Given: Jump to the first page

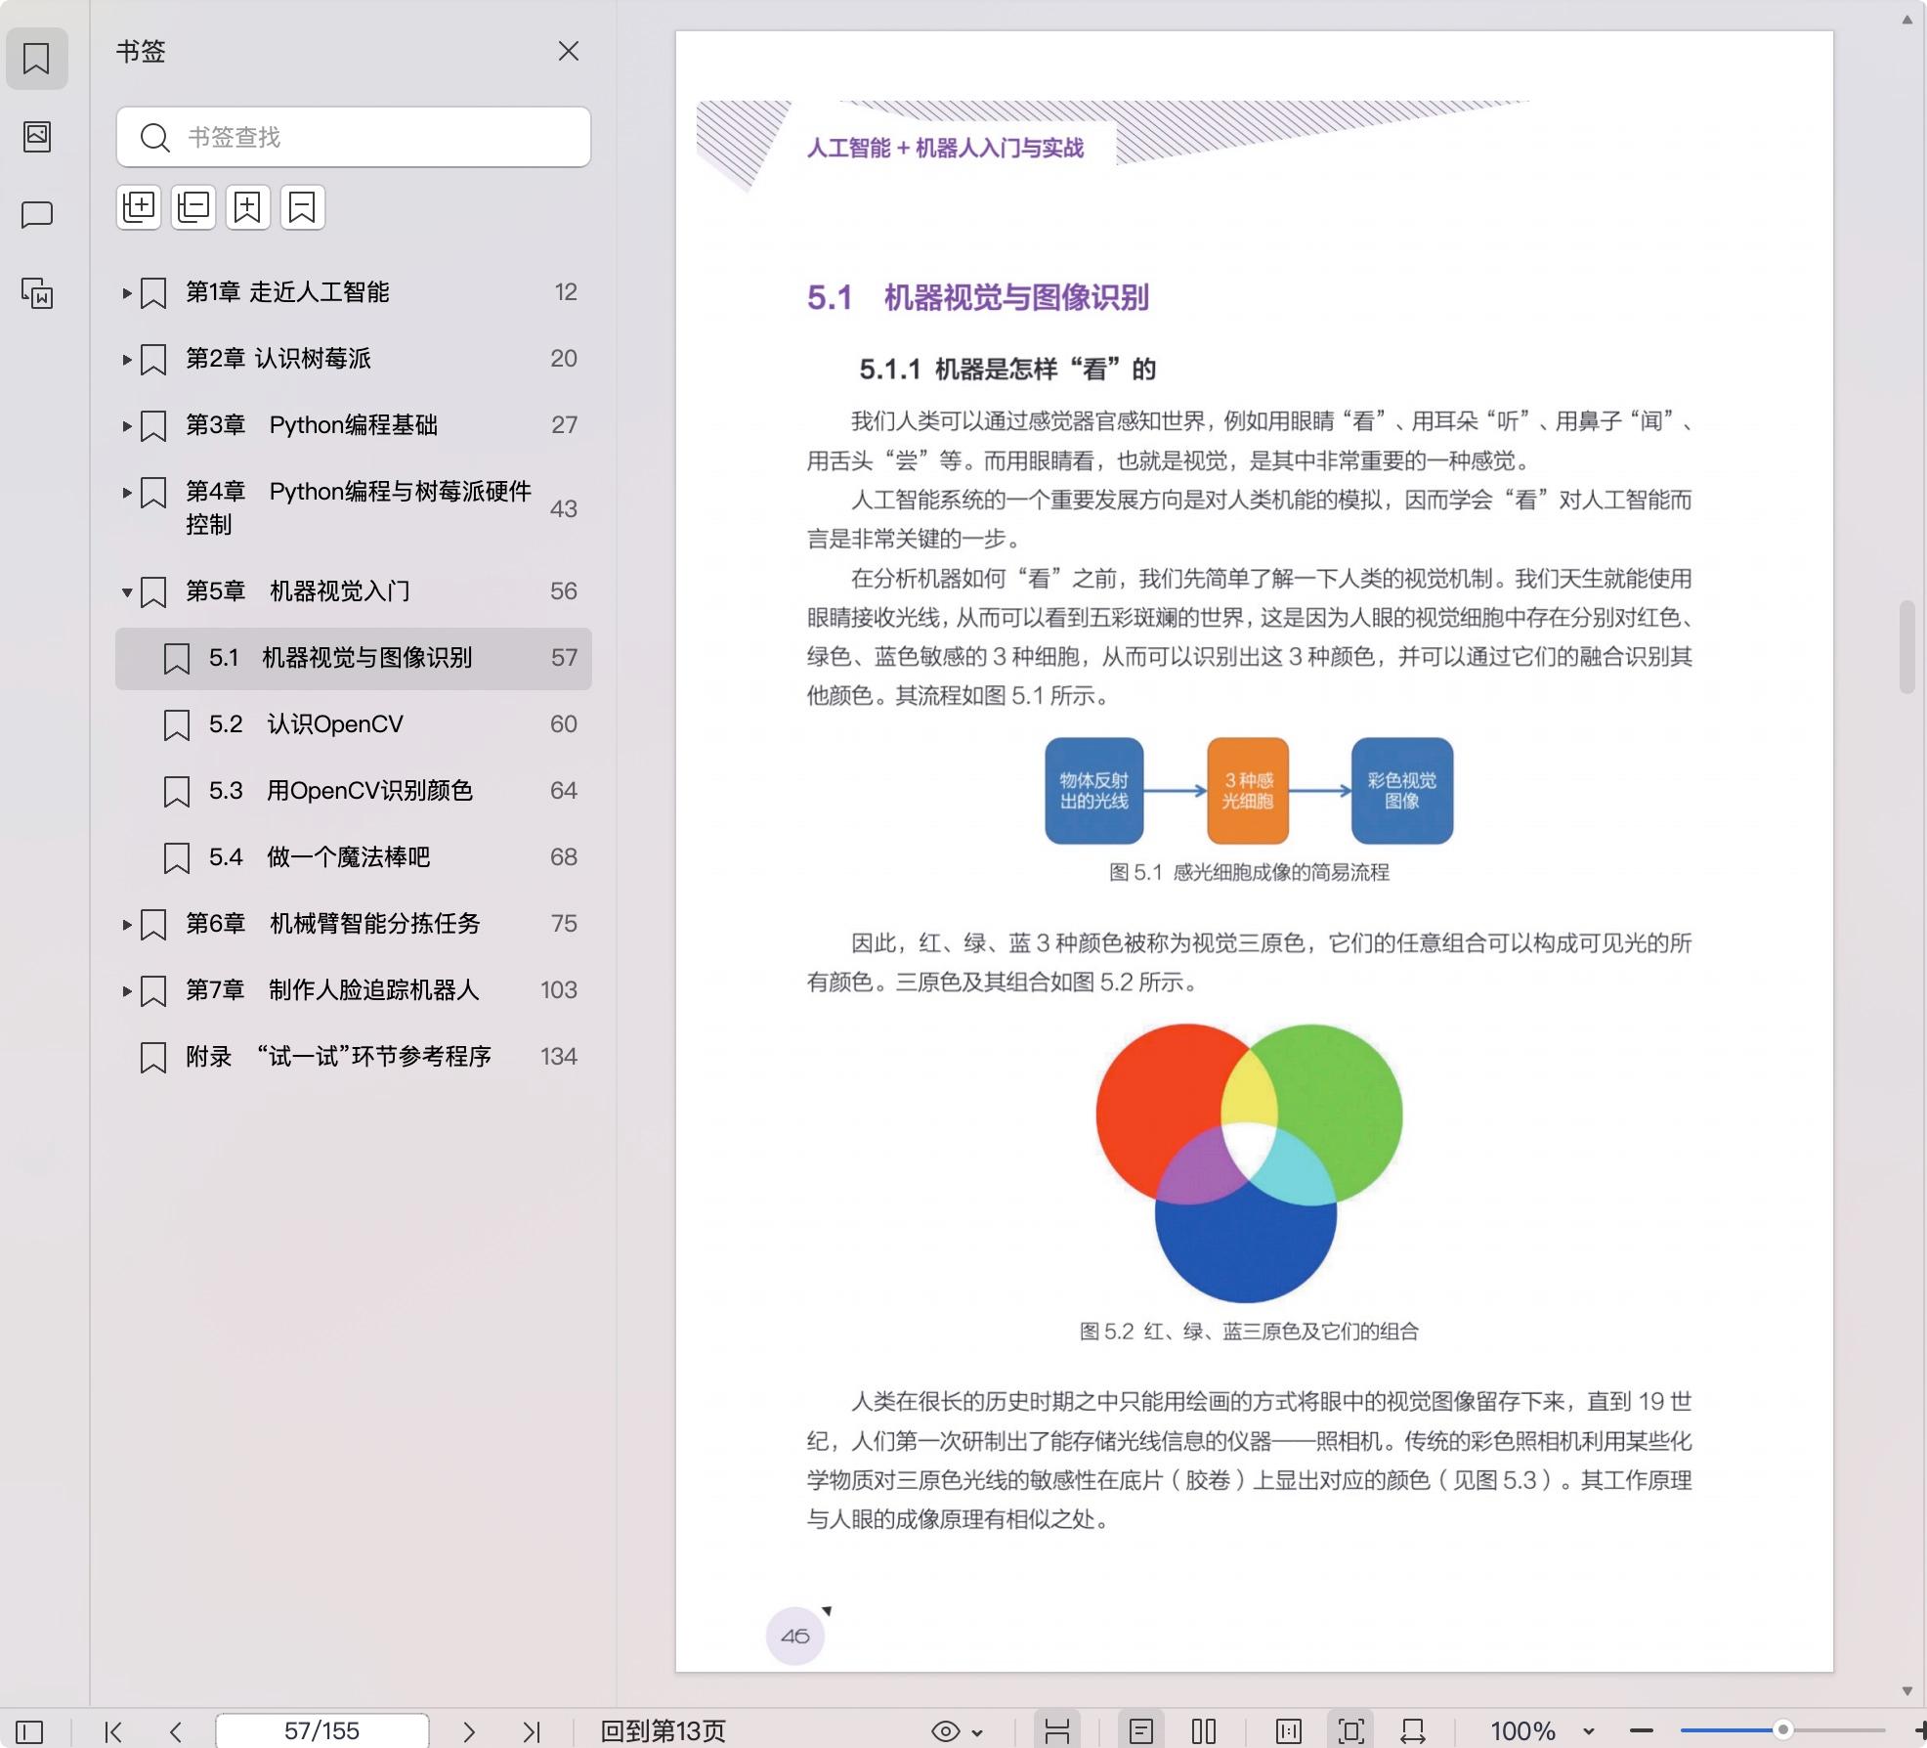Looking at the screenshot, I should [x=113, y=1731].
